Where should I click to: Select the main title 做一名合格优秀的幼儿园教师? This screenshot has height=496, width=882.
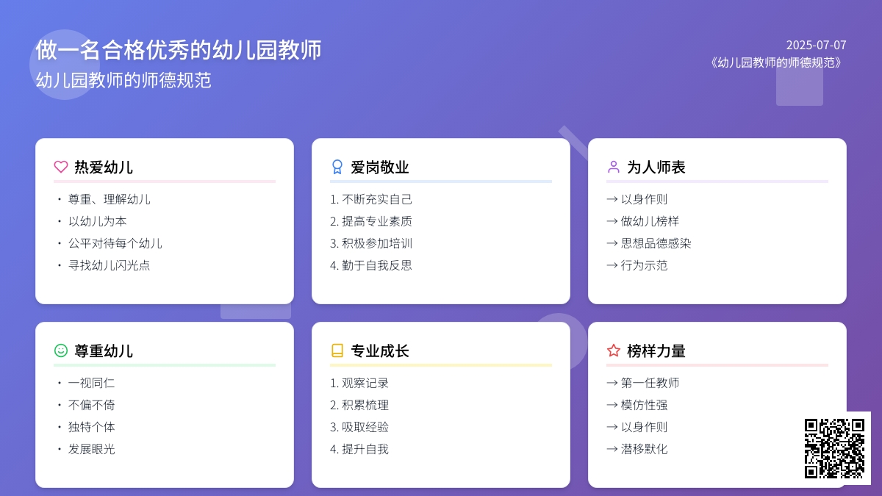(x=179, y=50)
